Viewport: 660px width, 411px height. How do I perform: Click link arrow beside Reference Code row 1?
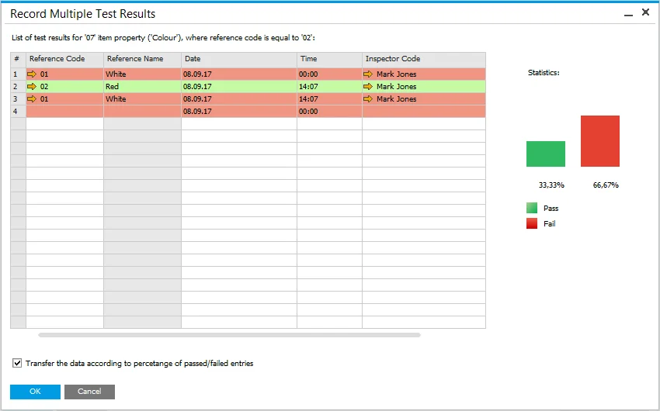click(32, 74)
